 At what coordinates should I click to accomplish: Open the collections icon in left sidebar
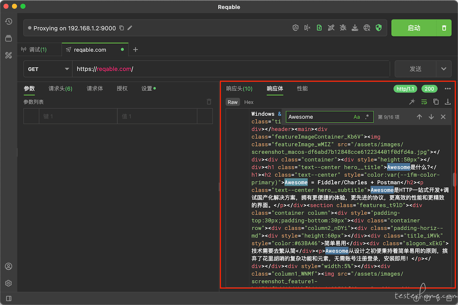(8, 38)
